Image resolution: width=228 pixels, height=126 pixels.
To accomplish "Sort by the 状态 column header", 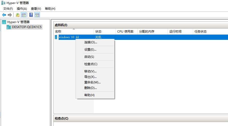I will coord(105,31).
